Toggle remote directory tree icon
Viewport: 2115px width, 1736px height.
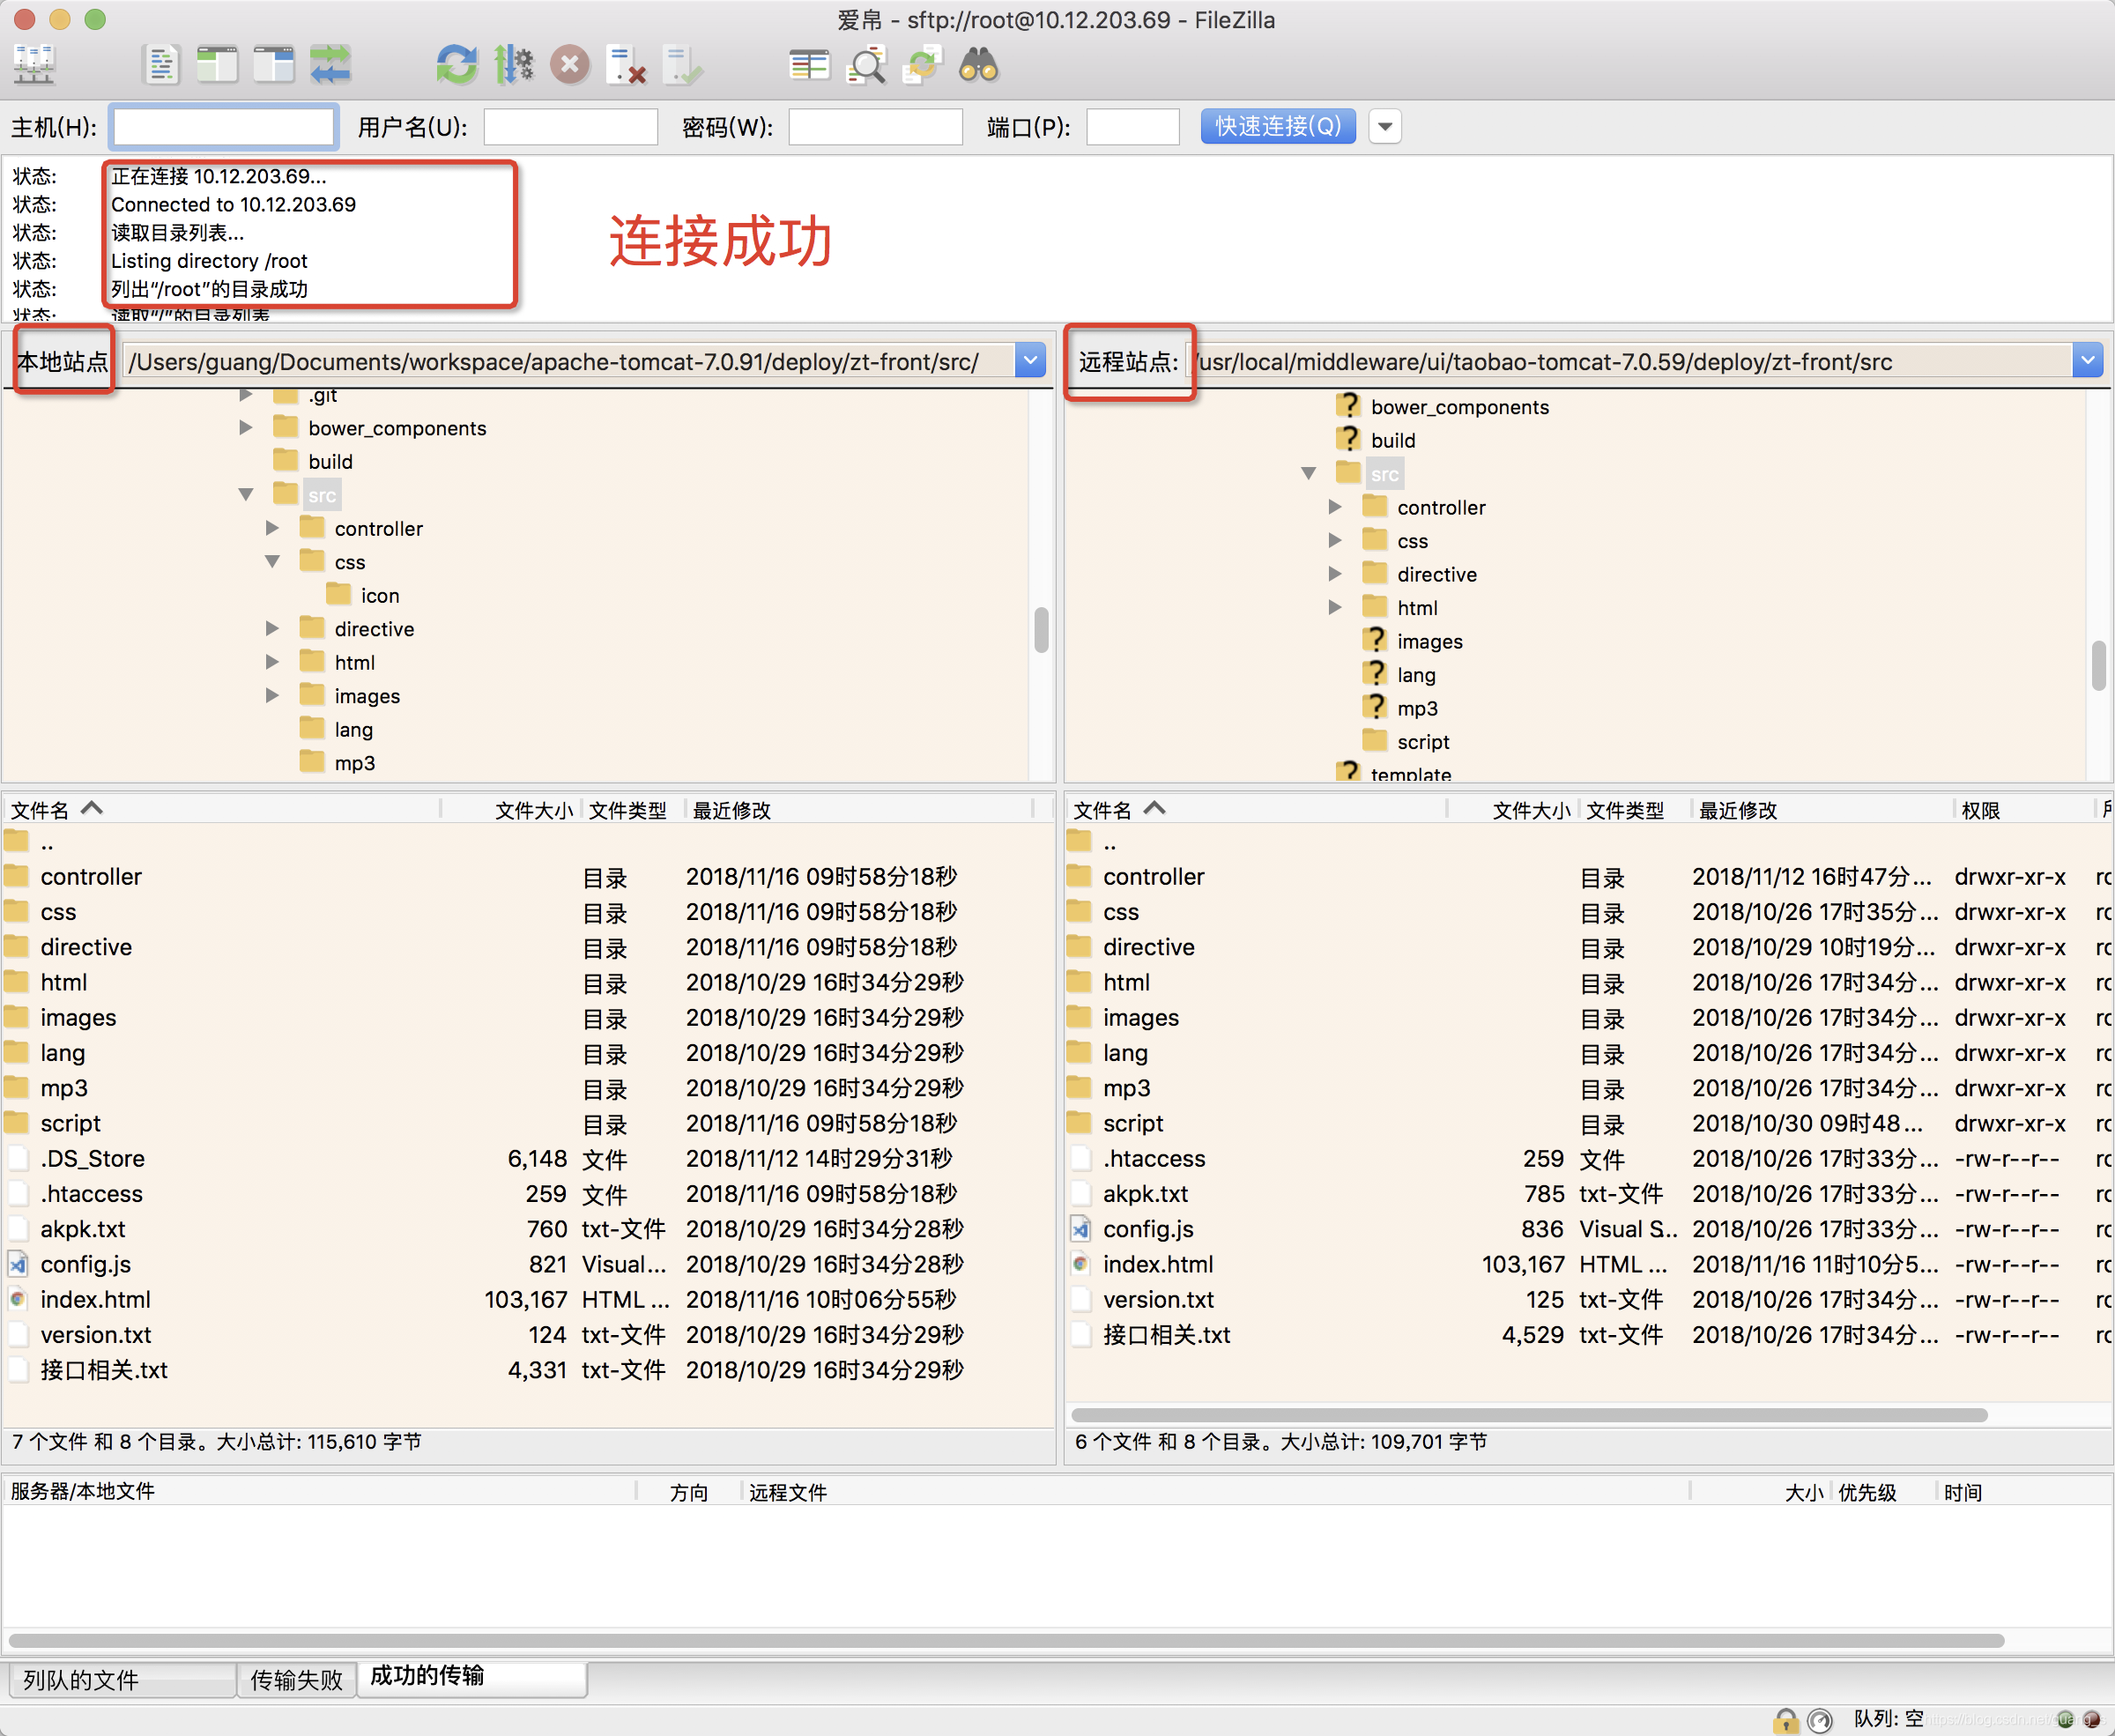tap(273, 65)
